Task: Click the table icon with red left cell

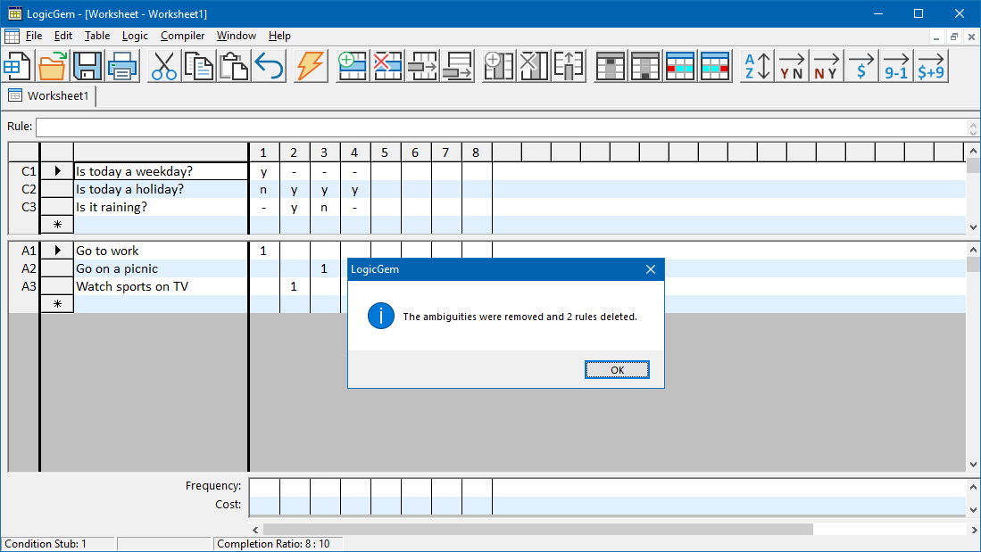Action: tap(680, 66)
